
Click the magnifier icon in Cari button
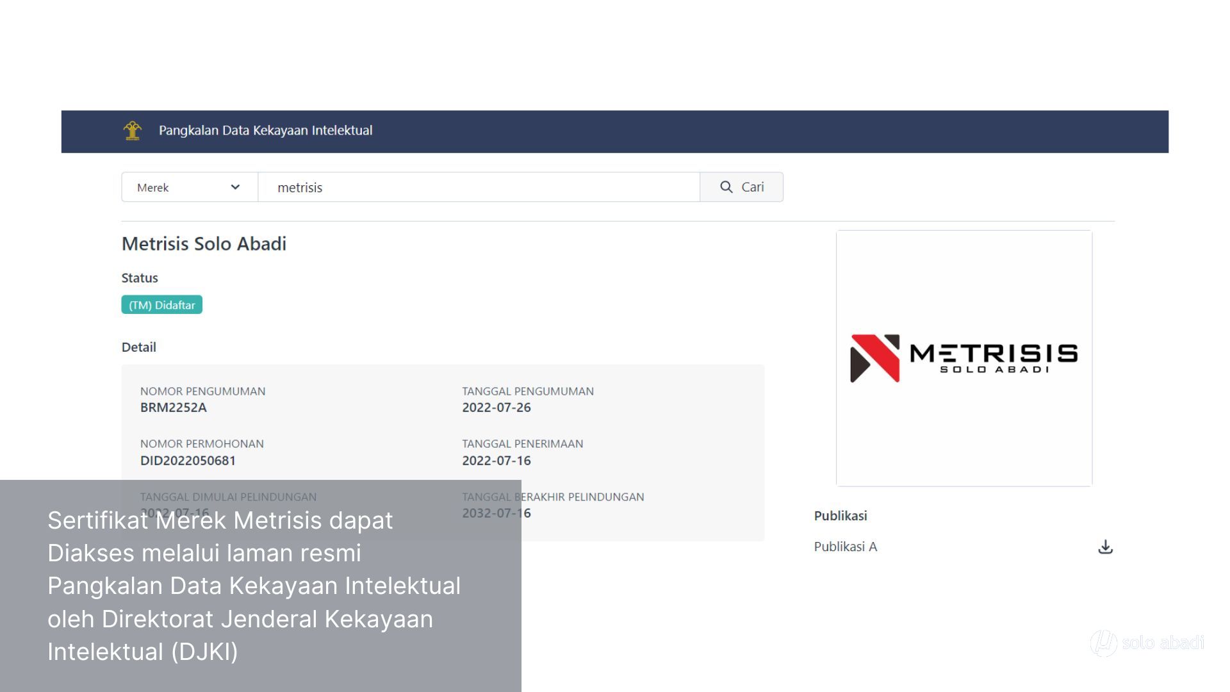726,187
